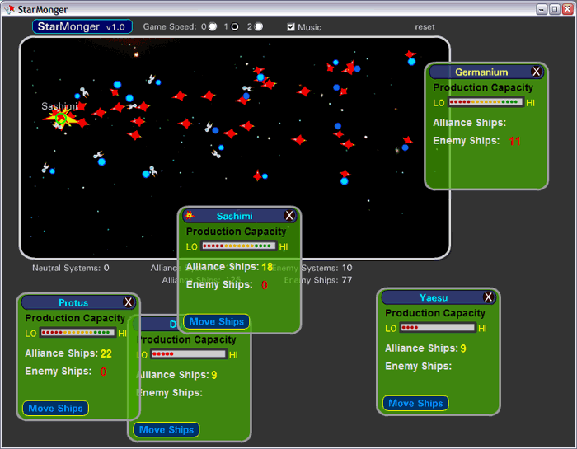Click the explosion icon in Sashimi panel header

tap(190, 216)
